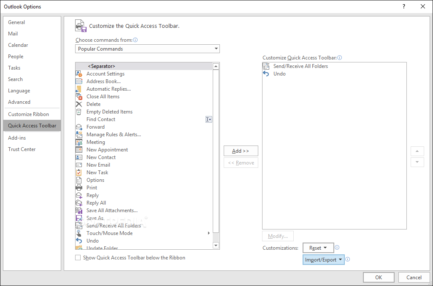Click the Empty Deleted Items bin icon
This screenshot has height=286, width=433.
(x=79, y=112)
